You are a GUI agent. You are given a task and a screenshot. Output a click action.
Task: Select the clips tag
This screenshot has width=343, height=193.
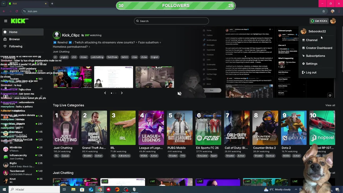(135, 57)
